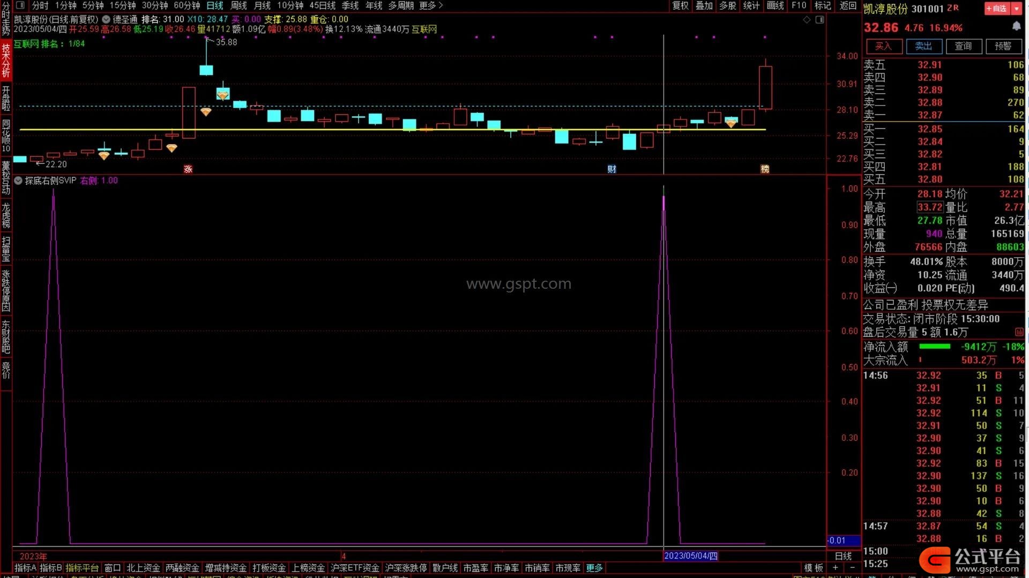The image size is (1029, 578).
Task: Switch to the 5分钟 period
Action: pos(93,5)
